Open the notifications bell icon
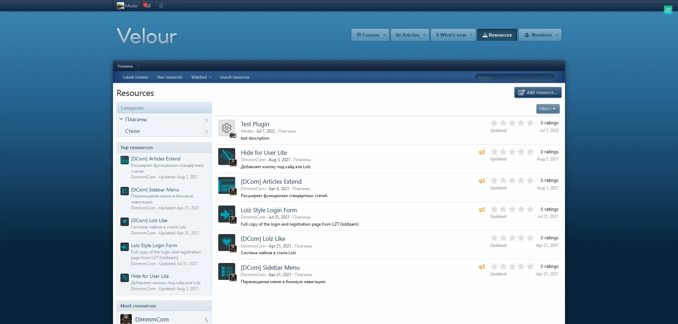 (x=161, y=6)
